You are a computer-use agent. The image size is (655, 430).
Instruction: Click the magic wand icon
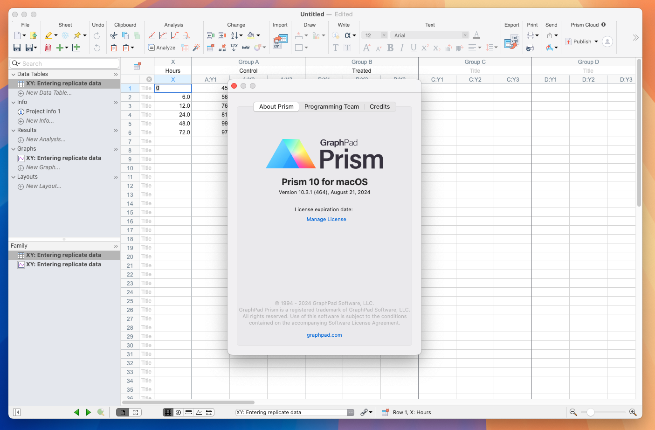196,48
